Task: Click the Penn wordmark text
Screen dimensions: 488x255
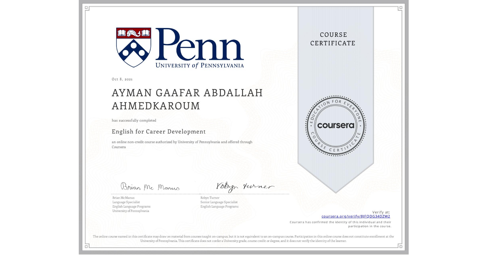Action: pyautogui.click(x=198, y=47)
